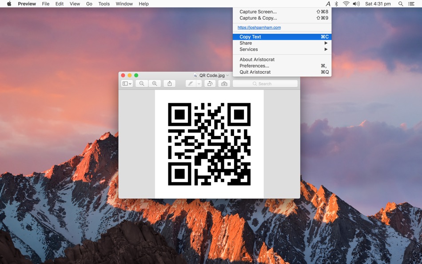The width and height of the screenshot is (422, 264).
Task: Open Notification Center icon
Action: pos(411,4)
